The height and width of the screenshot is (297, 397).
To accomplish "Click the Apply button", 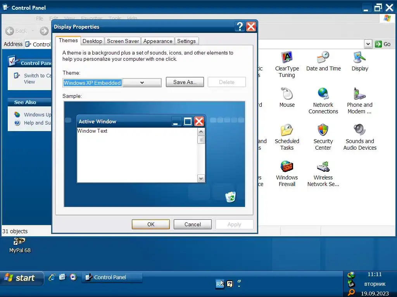I will (234, 224).
